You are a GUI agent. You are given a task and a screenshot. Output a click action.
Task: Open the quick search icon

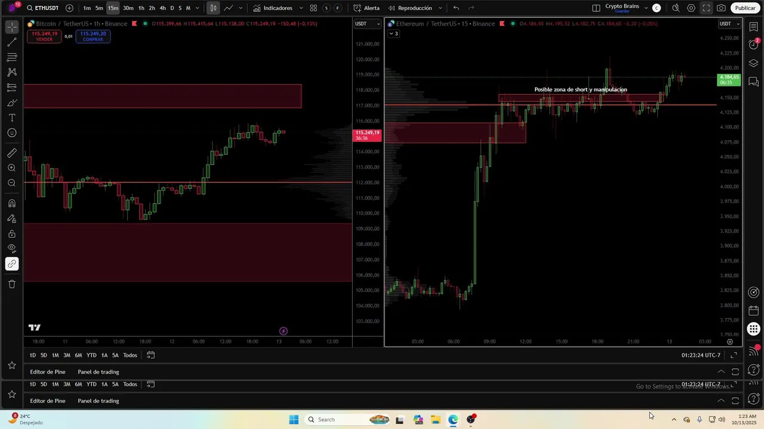pos(676,8)
